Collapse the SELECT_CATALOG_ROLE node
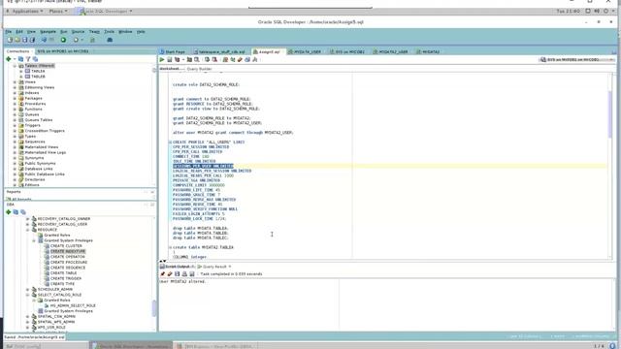 coord(28,295)
